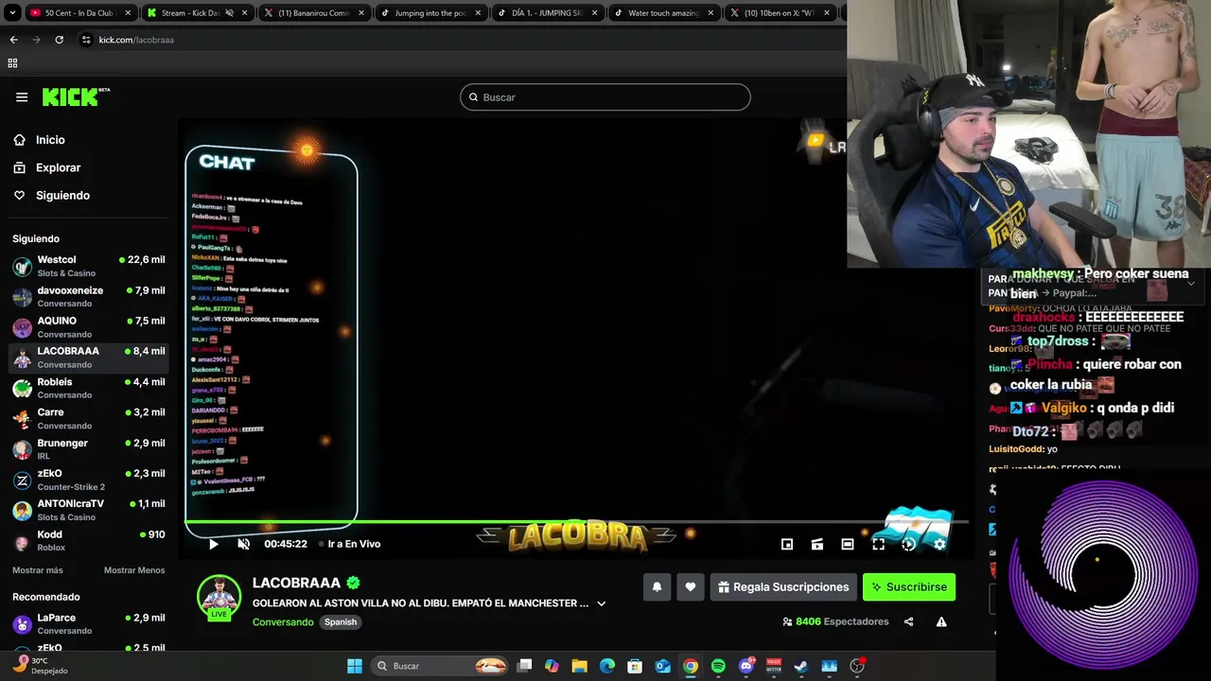1211x681 pixels.
Task: Switch to Water touch amazing tab
Action: coord(662,13)
